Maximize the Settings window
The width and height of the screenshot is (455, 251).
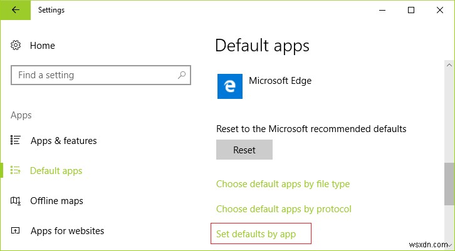point(411,10)
